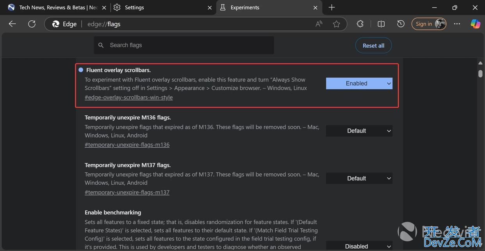Screen dimensions: 485x251
Task: Click the Fluent overlay scrollbars heading
Action: (118, 70)
